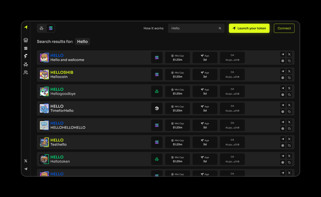Switch to the three-blade chain in top toggle
Viewport: 321px width, 197px height.
tap(42, 28)
